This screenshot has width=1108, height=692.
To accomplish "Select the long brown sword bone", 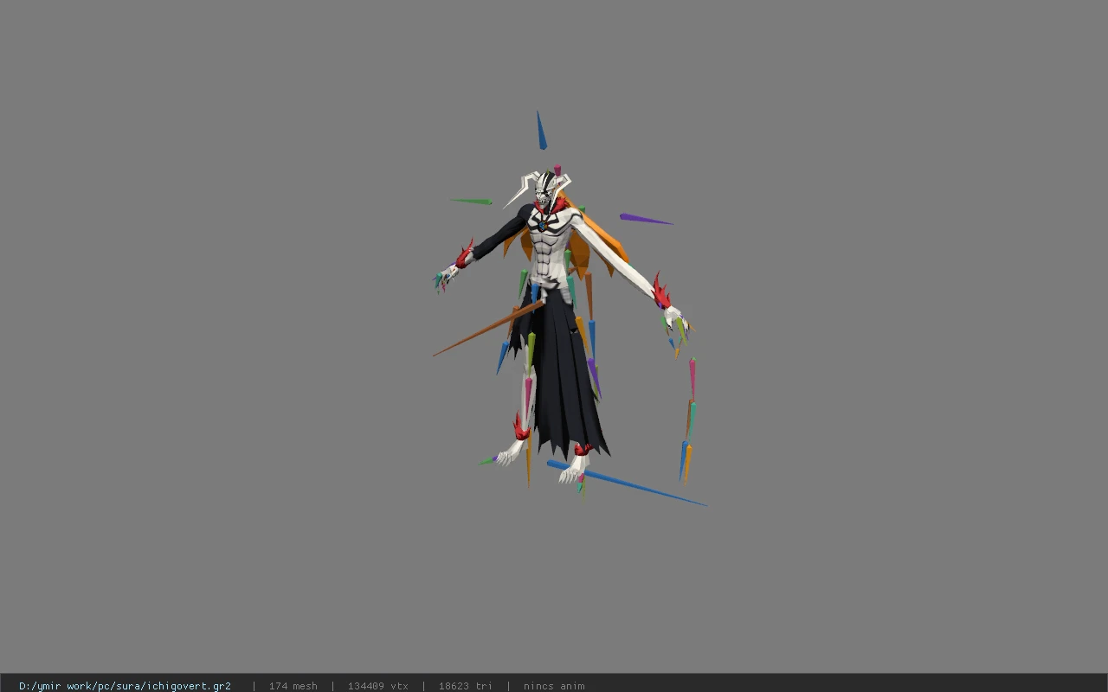I will (489, 328).
